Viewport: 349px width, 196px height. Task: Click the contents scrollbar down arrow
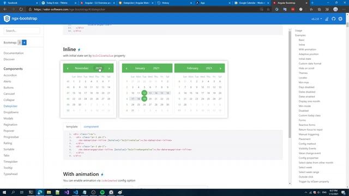(x=290, y=183)
